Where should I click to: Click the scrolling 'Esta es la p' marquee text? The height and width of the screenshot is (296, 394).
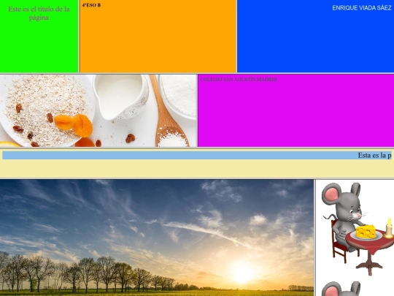374,155
